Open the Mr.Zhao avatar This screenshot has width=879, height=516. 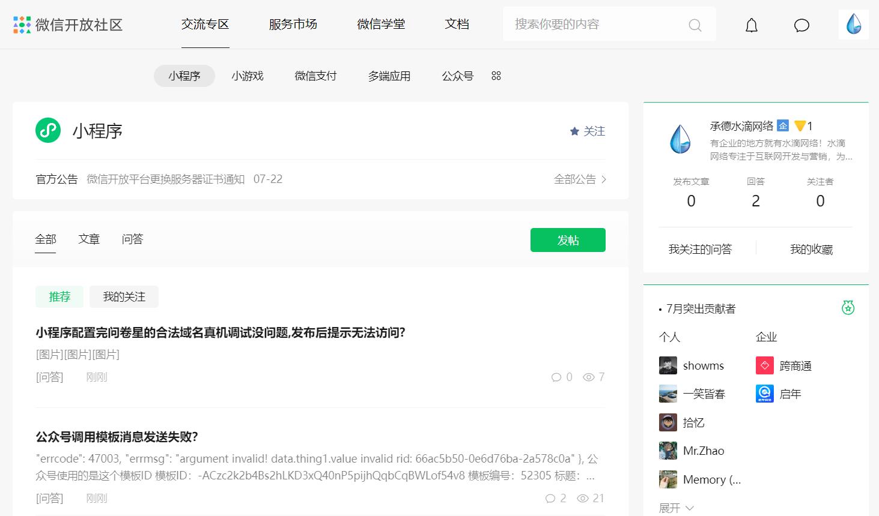tap(668, 451)
